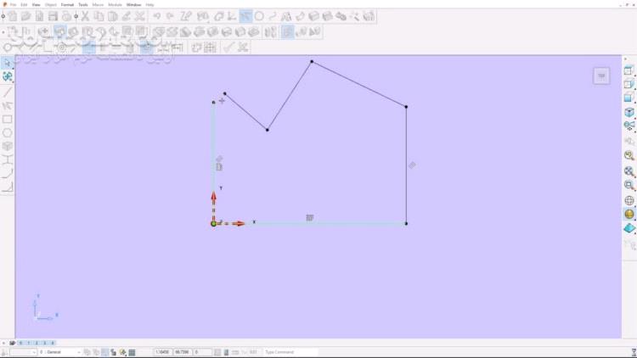The image size is (637, 358).
Task: Click the Z coordinate field showing 0
Action: tap(202, 352)
